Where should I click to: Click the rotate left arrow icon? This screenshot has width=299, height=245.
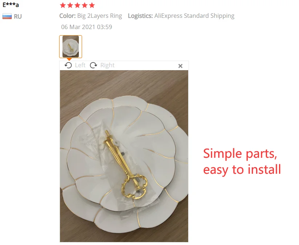[68, 65]
